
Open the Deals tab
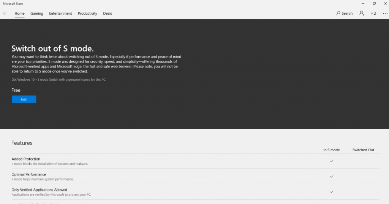tap(108, 13)
